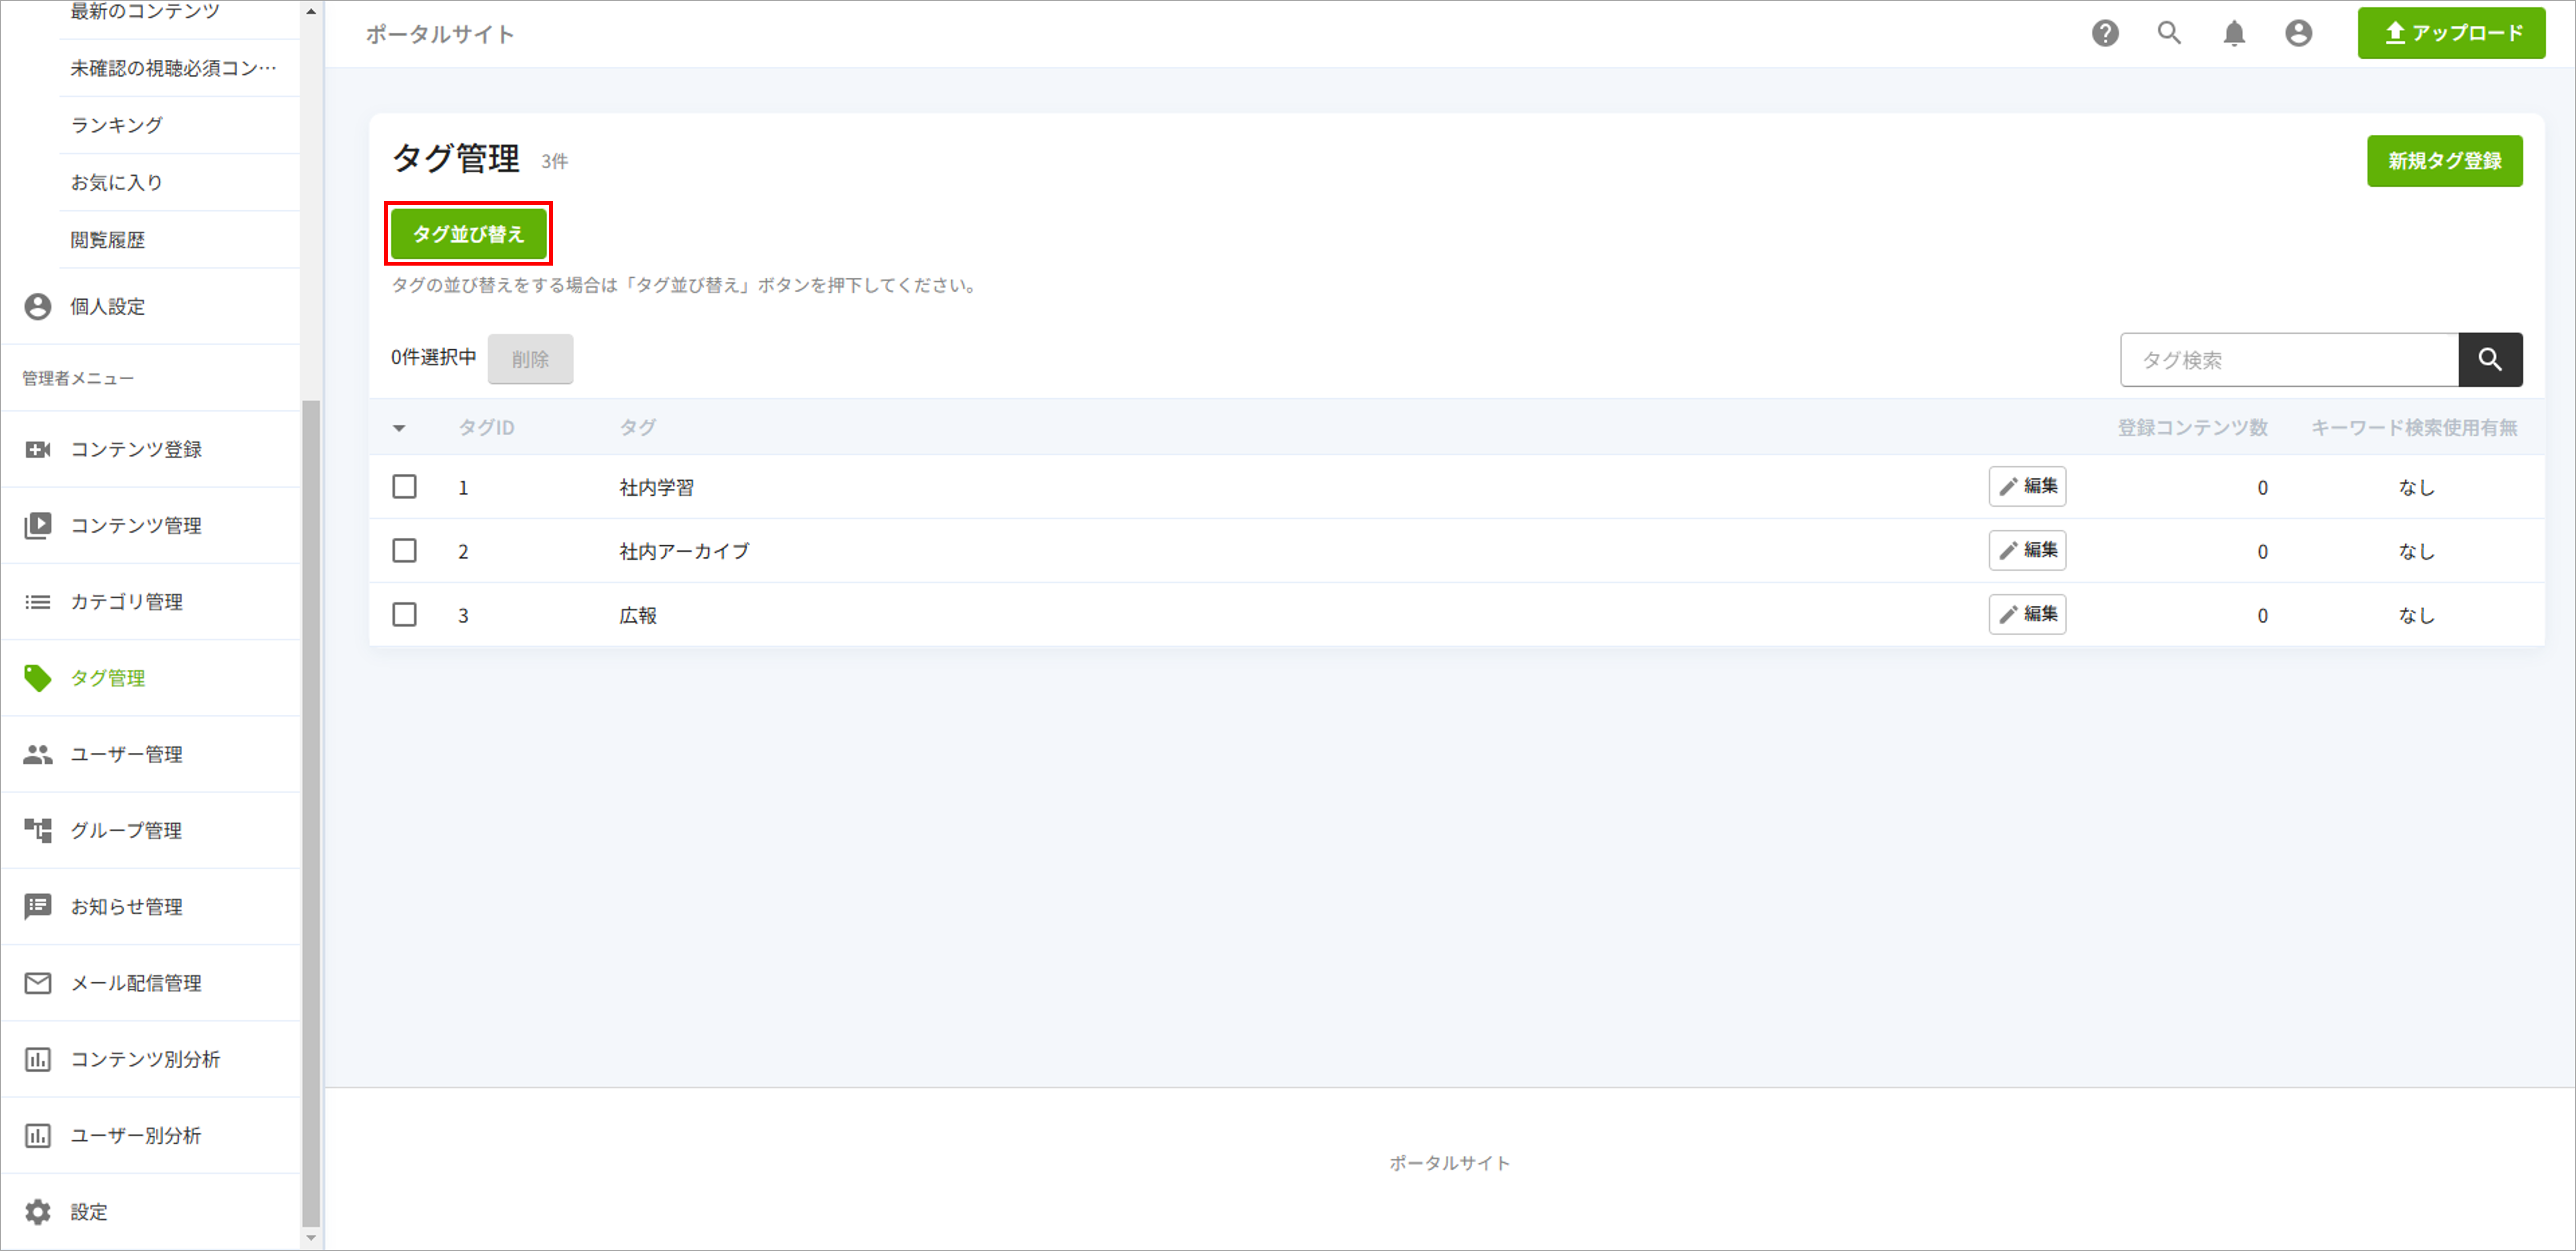Click 編集 button for 広報

coord(2027,615)
